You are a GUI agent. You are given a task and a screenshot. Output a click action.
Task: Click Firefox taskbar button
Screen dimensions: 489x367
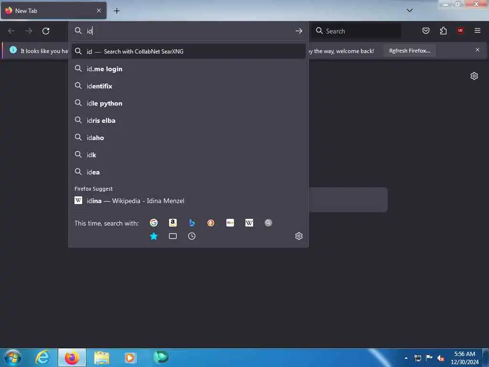[72, 357]
